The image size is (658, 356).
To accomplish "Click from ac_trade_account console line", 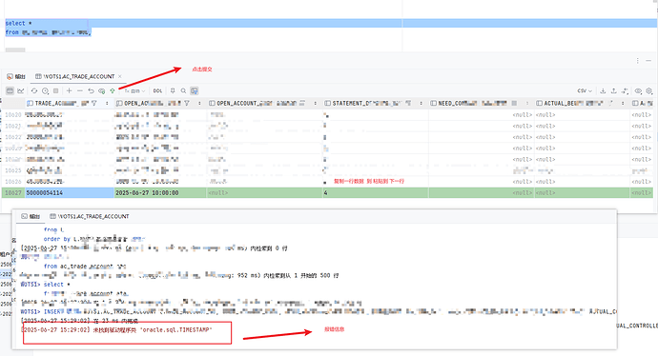I will (85, 267).
